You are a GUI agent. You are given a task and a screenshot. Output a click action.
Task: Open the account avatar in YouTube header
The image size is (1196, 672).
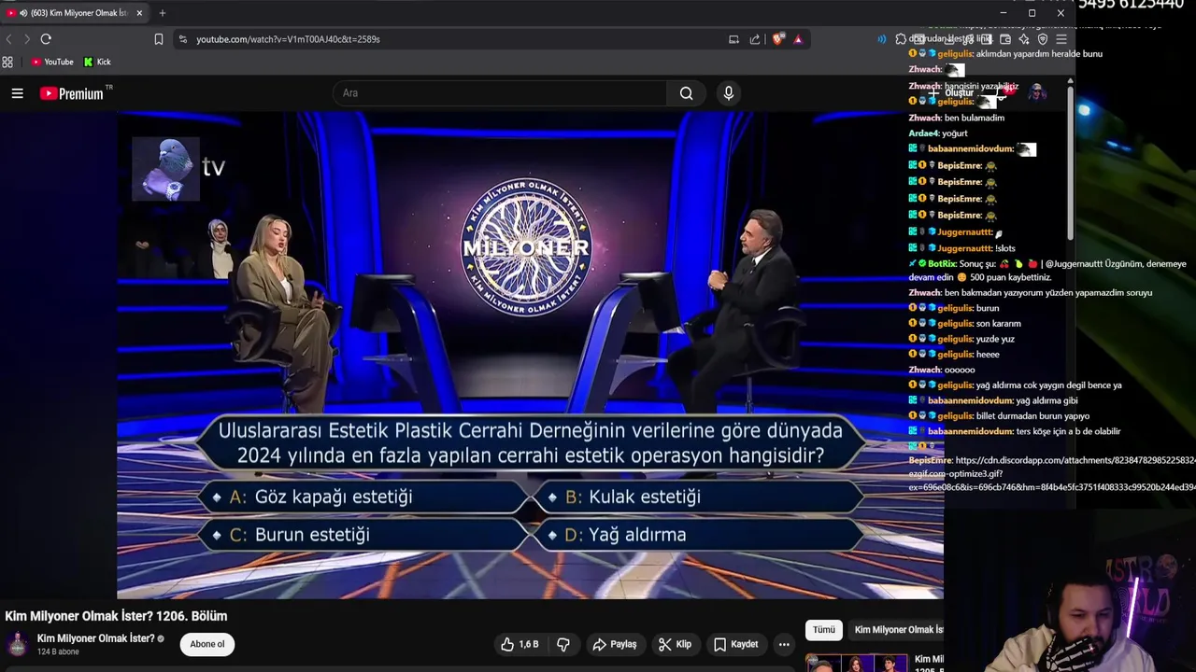[x=1036, y=92]
